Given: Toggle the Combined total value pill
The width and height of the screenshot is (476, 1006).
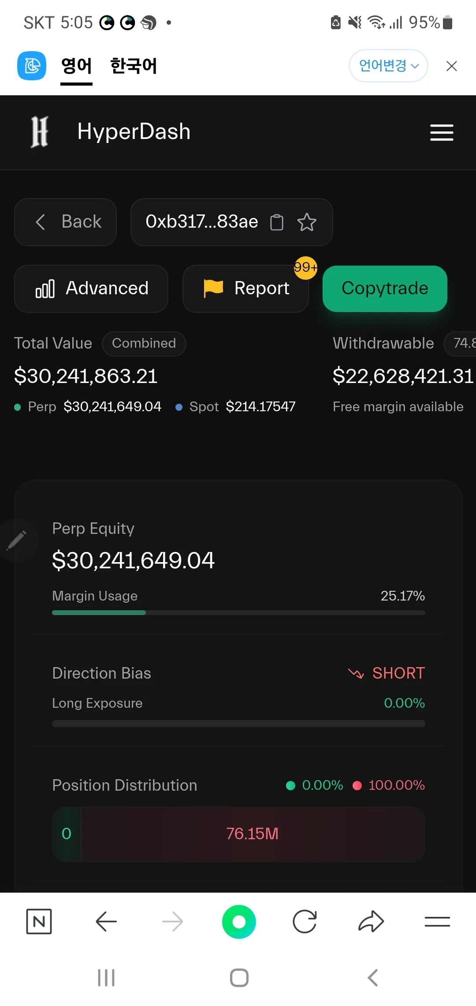Looking at the screenshot, I should pyautogui.click(x=144, y=343).
